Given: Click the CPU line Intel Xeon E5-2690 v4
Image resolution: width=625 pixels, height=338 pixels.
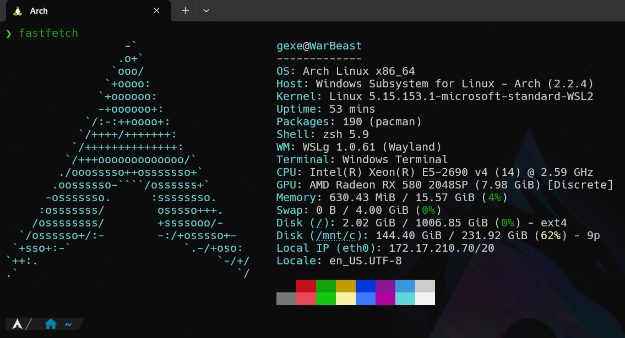Looking at the screenshot, I should pyautogui.click(x=435, y=172).
